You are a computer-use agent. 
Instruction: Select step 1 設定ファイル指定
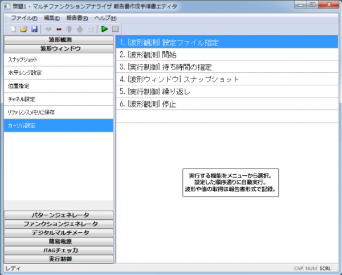click(227, 42)
